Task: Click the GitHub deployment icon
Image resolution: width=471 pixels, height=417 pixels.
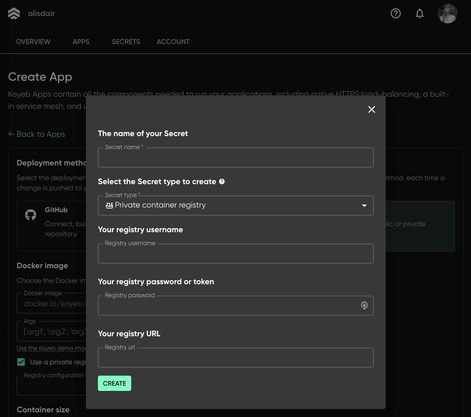Action: click(x=31, y=215)
